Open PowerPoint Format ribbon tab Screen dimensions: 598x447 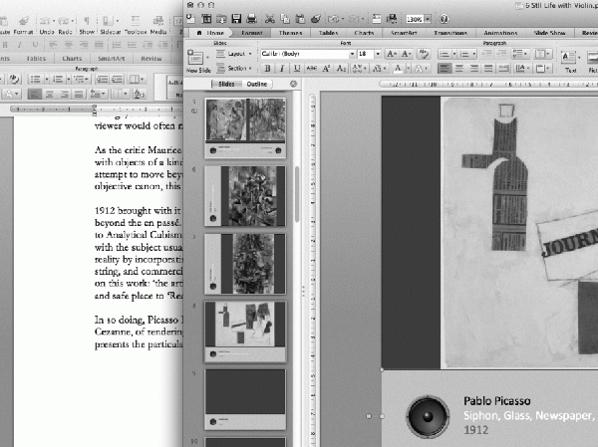click(252, 33)
